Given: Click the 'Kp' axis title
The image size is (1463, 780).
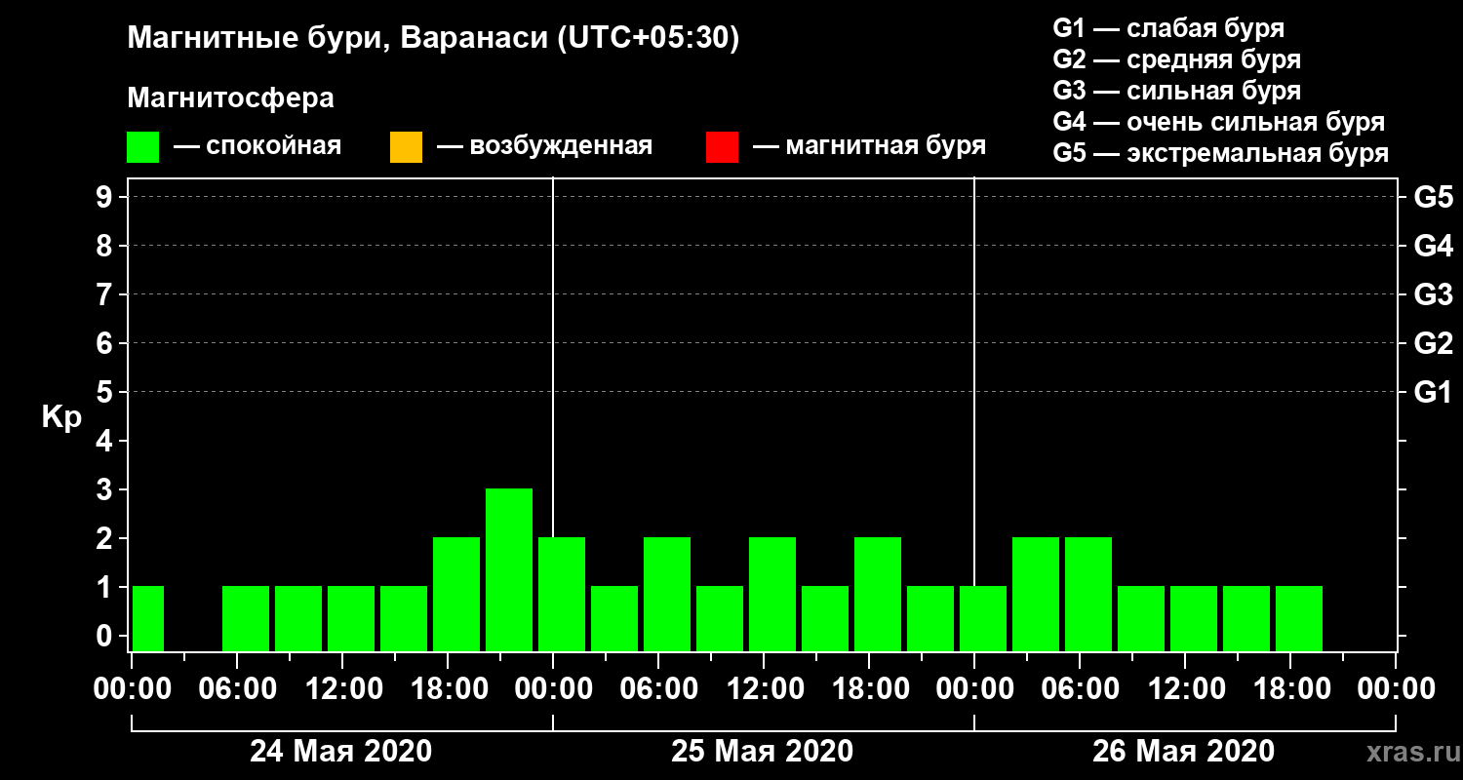Looking at the screenshot, I should pyautogui.click(x=61, y=416).
